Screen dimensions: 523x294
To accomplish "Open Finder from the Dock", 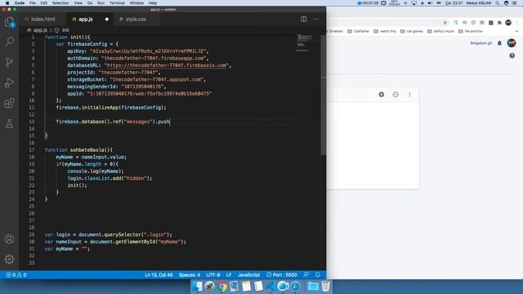I will pos(197,286).
